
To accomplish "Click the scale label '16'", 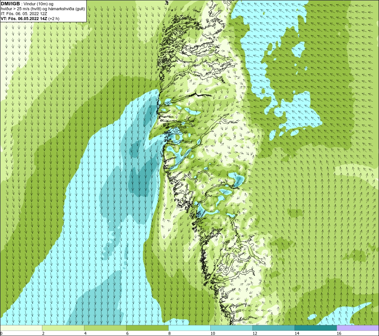I will coord(338,334).
